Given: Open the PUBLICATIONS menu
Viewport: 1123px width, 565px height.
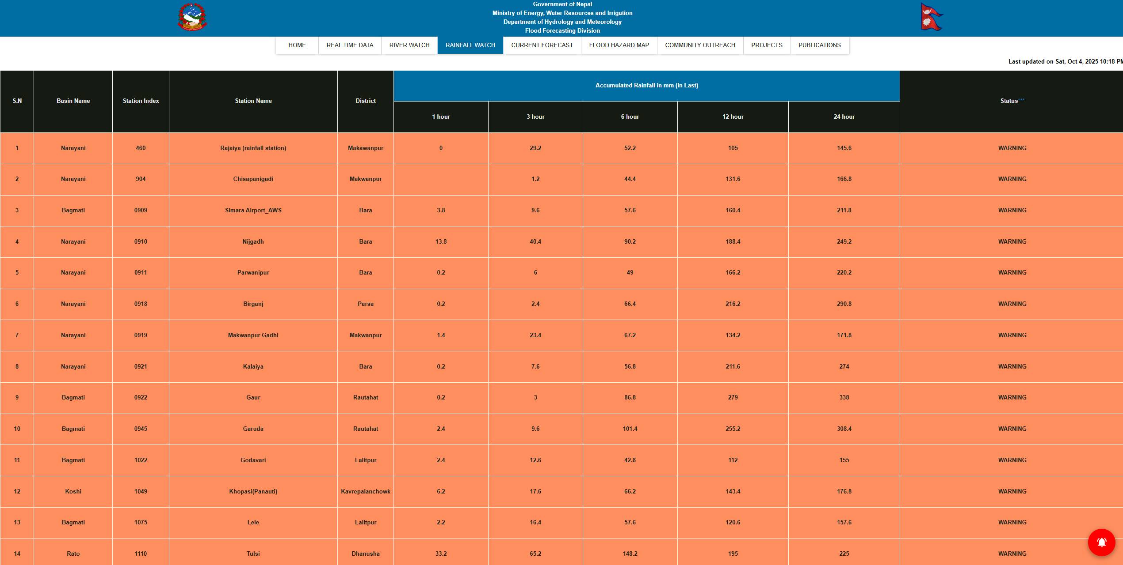Looking at the screenshot, I should (819, 45).
